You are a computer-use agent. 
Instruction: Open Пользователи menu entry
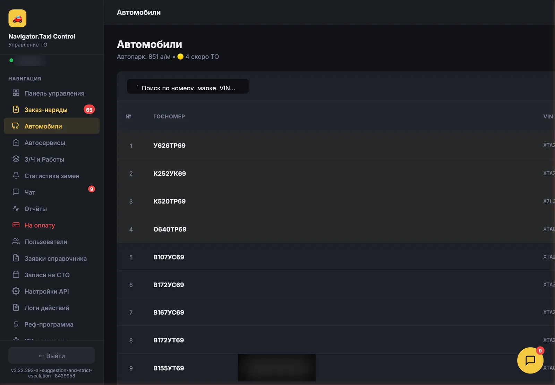(x=52, y=242)
